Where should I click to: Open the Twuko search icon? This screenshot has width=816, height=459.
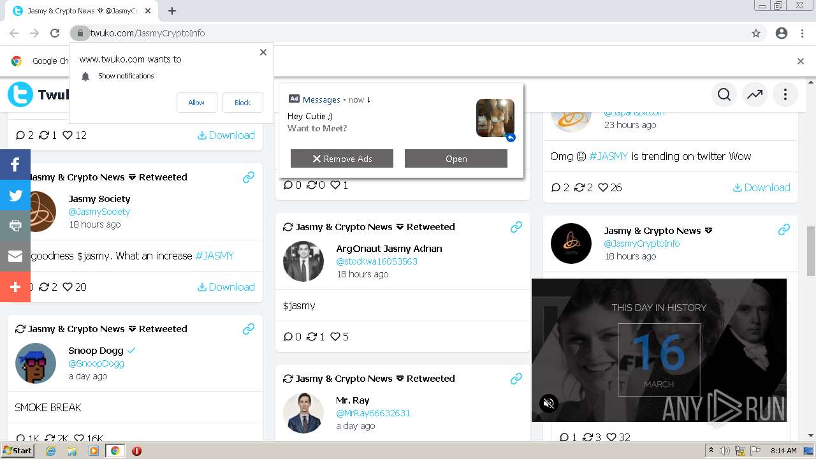tap(724, 95)
